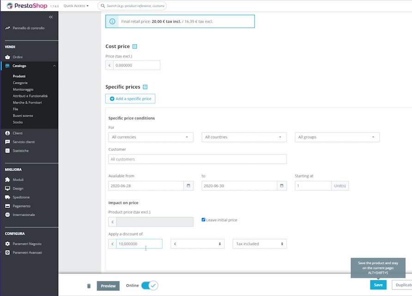Click the trash delete product icon

89,286
